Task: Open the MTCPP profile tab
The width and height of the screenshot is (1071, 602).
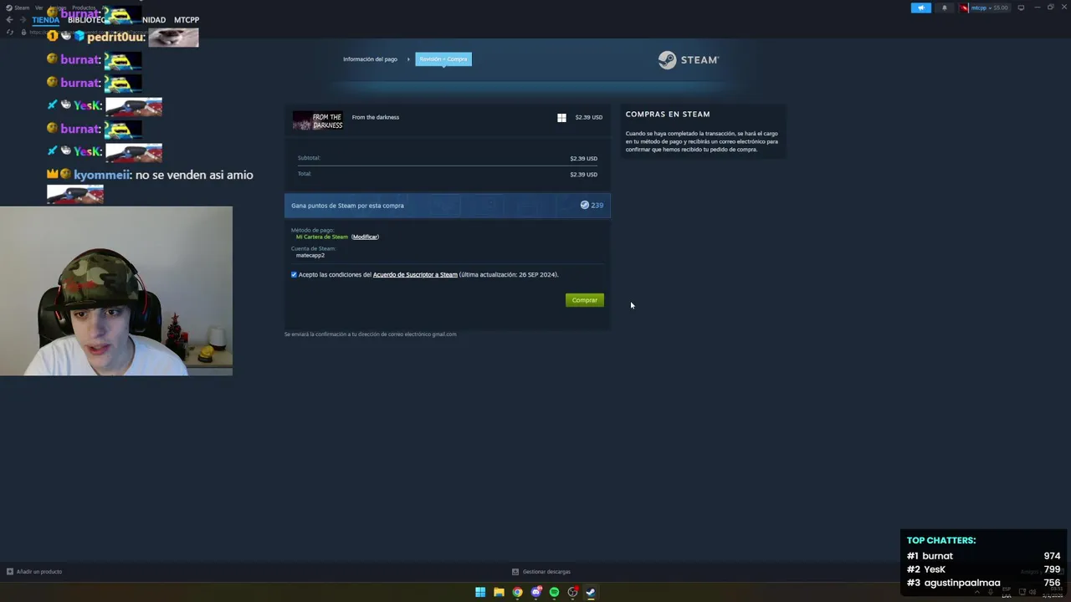Action: pyautogui.click(x=187, y=19)
